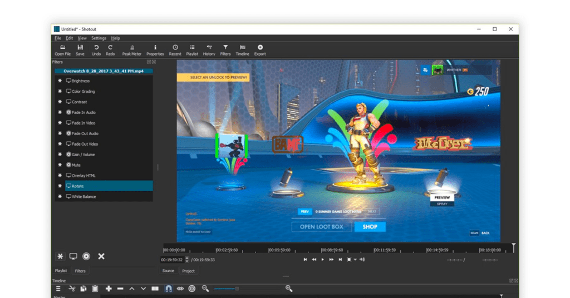Image resolution: width=570 pixels, height=298 pixels.
Task: Split at playhead in timeline toolbar
Action: (155, 289)
